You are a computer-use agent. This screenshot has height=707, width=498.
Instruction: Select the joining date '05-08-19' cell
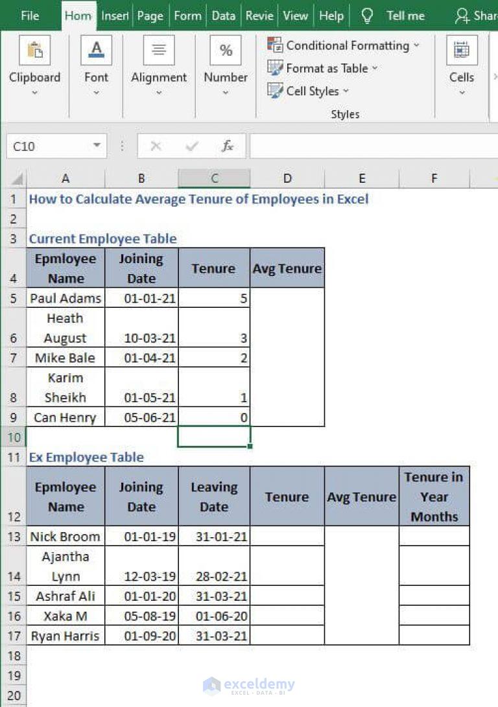pos(141,616)
